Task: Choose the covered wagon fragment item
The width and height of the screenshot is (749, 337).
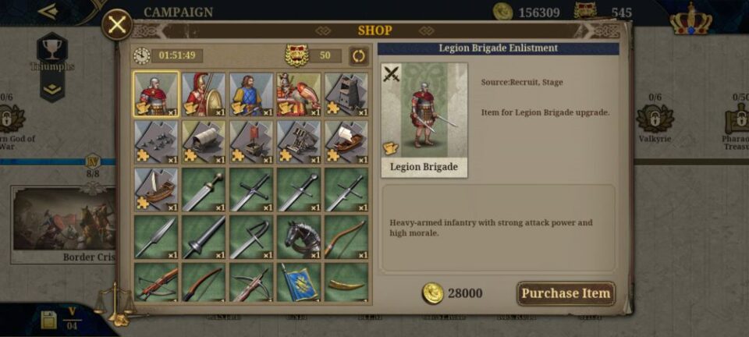Action: 204,142
